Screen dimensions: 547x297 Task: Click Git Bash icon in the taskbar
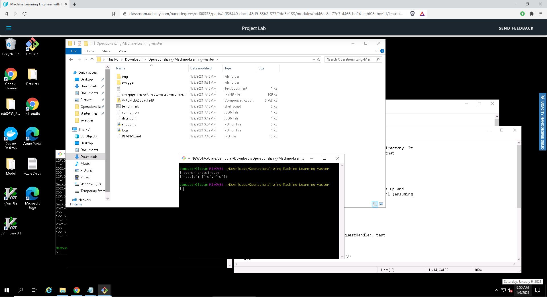point(104,290)
